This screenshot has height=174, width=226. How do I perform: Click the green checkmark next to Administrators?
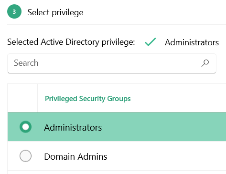coord(150,42)
